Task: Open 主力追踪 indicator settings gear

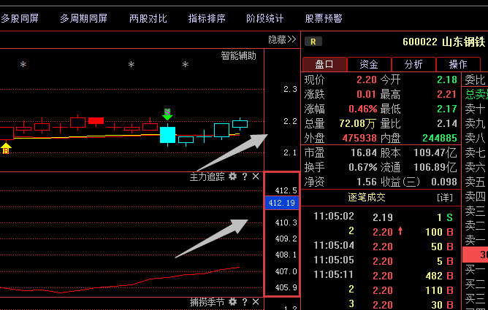Action: point(232,177)
